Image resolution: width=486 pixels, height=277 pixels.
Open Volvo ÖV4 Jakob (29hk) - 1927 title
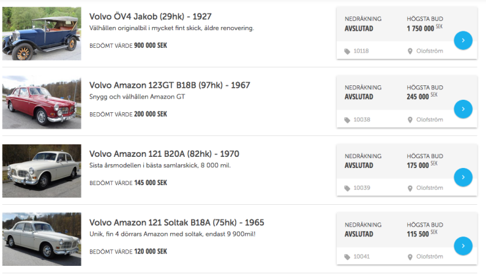[150, 16]
